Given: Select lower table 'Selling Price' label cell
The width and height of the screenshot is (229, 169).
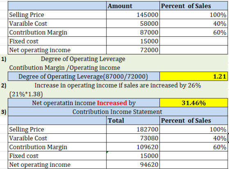Looking at the screenshot, I should [x=57, y=129].
